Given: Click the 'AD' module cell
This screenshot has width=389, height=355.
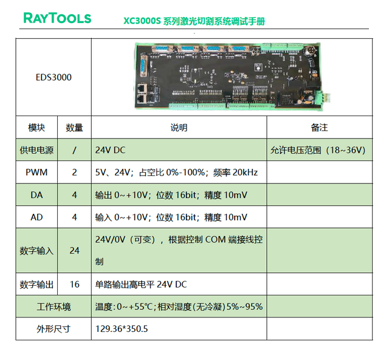Looking at the screenshot, I should pos(36,218).
